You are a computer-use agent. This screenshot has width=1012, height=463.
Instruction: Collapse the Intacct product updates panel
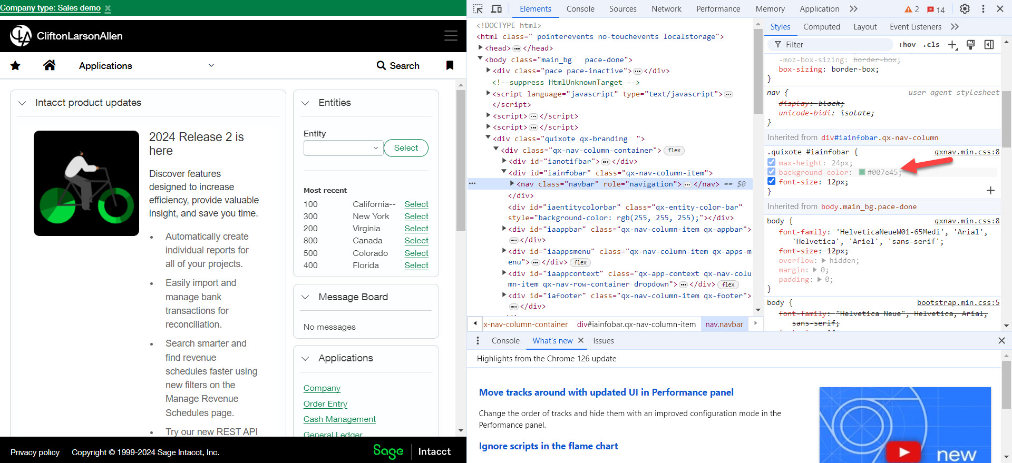(x=22, y=103)
